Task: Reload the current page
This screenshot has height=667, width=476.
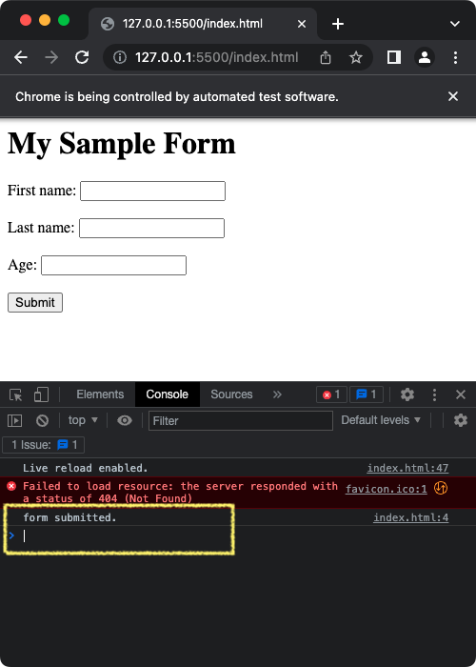Action: click(82, 57)
